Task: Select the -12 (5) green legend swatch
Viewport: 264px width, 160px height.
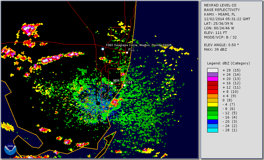Action: tap(213, 113)
